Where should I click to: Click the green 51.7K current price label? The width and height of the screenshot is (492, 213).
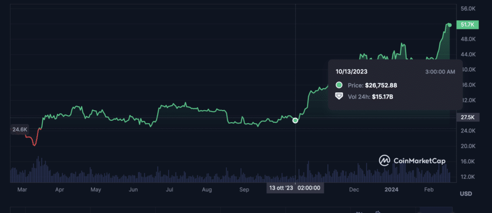pyautogui.click(x=467, y=24)
